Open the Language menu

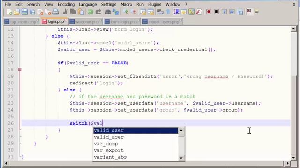tap(88, 4)
